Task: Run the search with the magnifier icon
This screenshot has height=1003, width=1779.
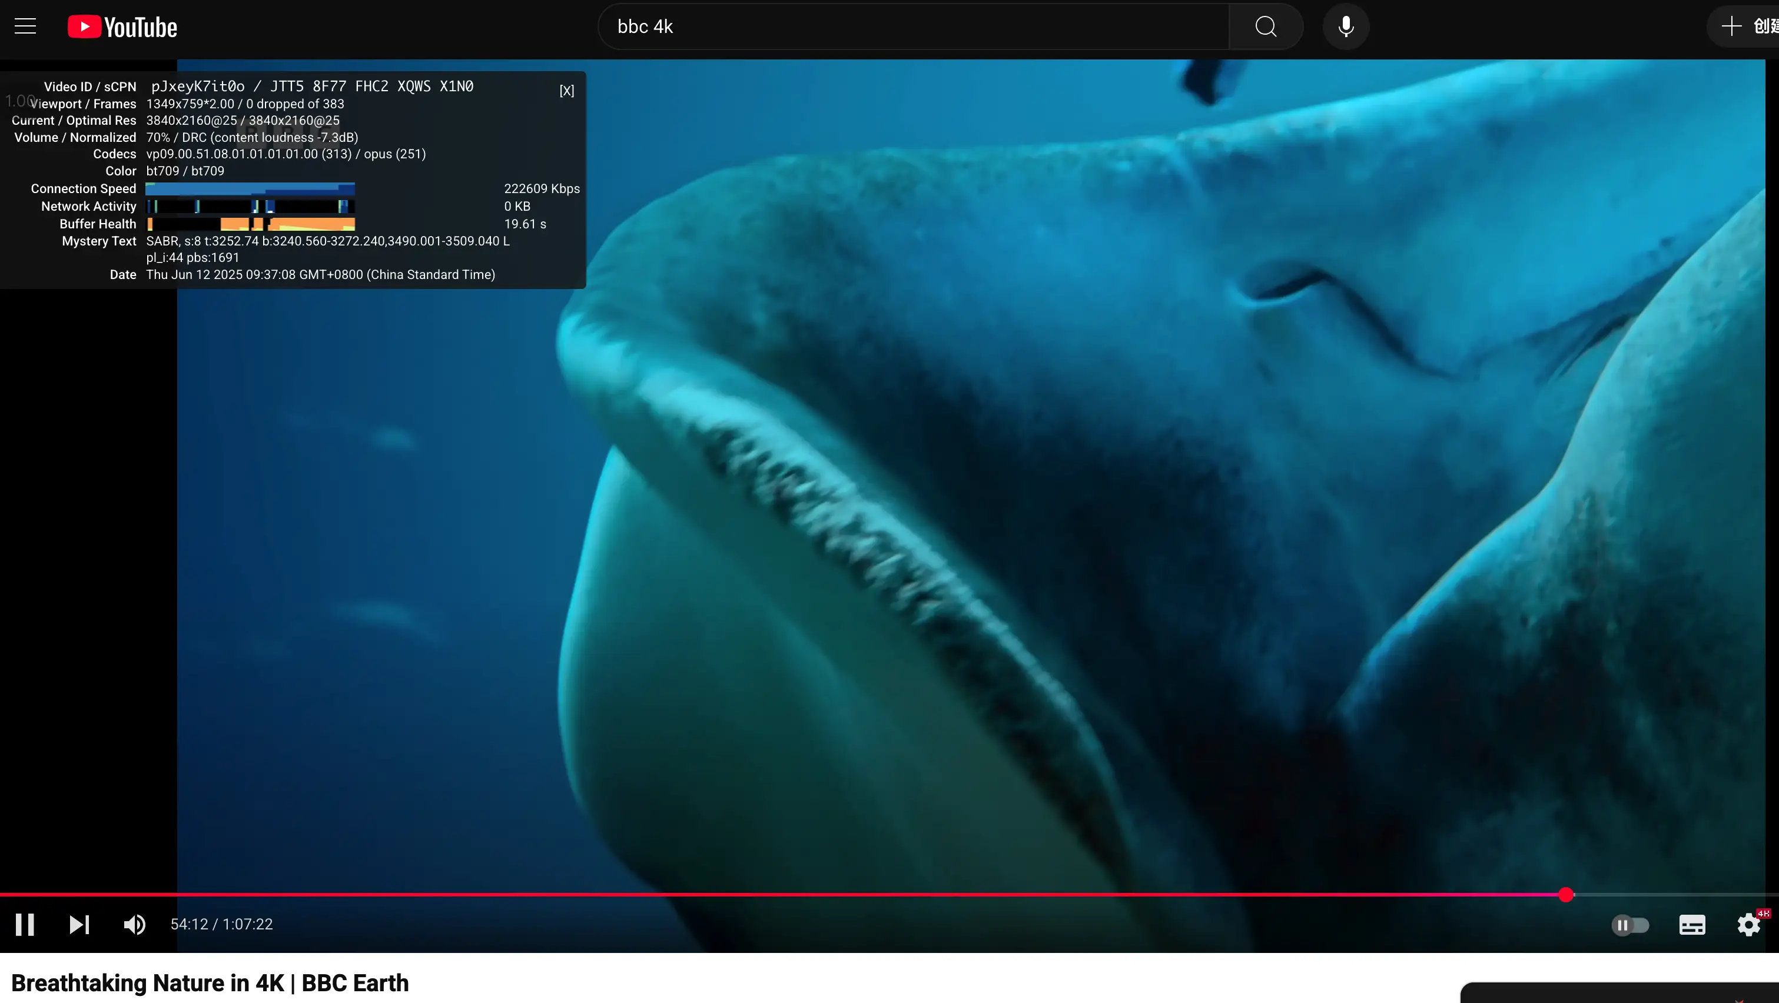Action: (1264, 27)
